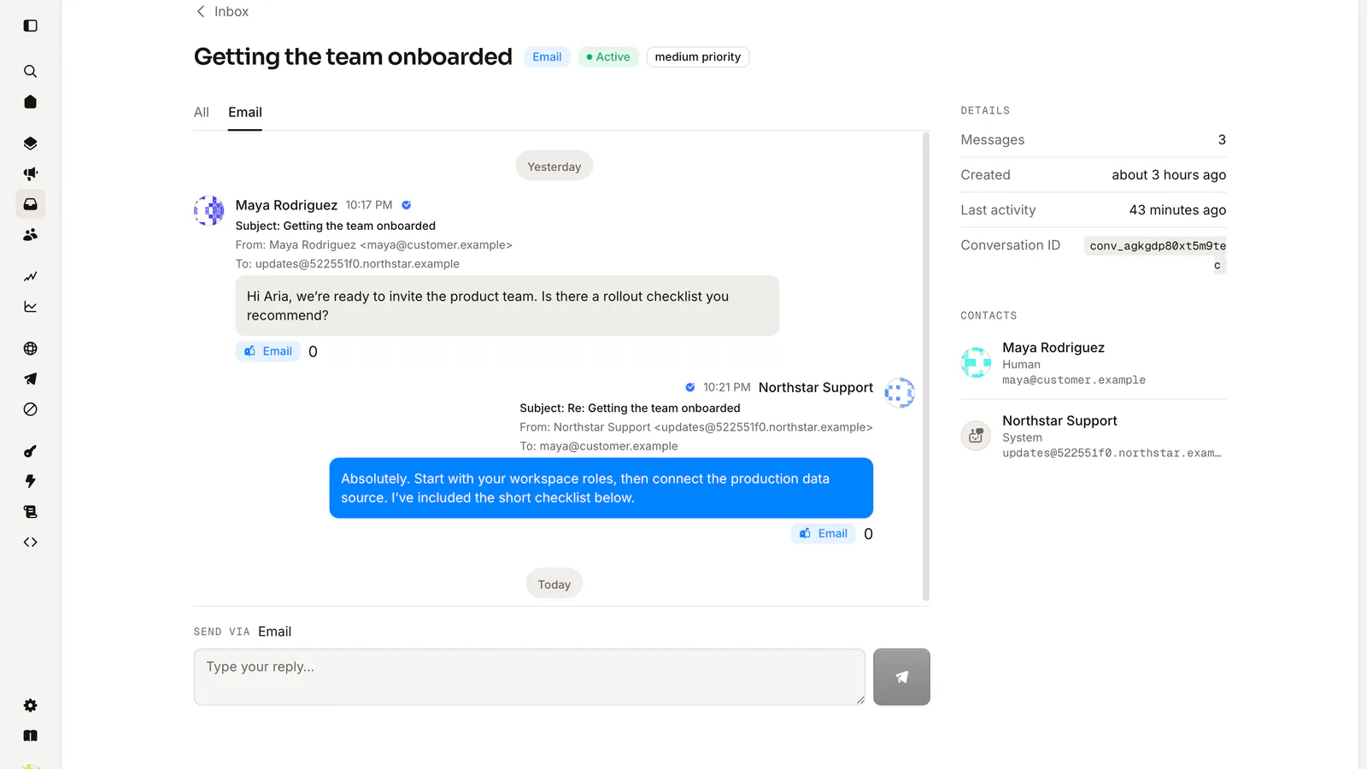Open the globe icon in sidebar
Image resolution: width=1367 pixels, height=769 pixels.
31,349
